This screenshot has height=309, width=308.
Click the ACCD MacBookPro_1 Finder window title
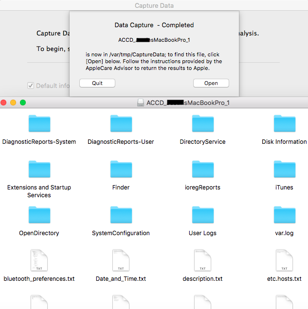(x=188, y=103)
